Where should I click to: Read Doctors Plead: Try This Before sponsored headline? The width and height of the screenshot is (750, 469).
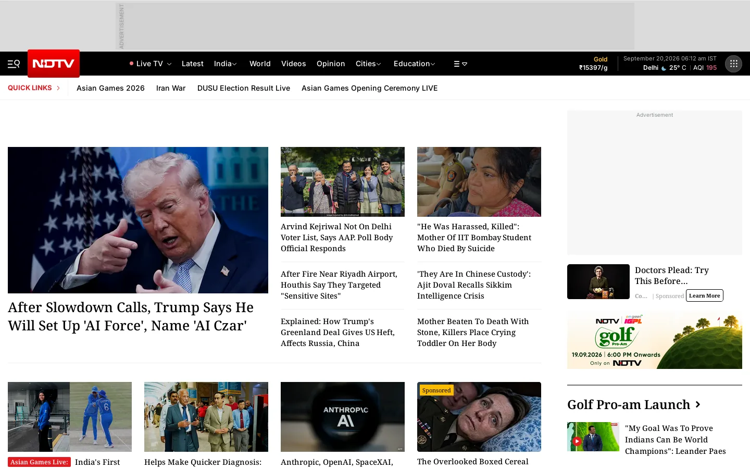(x=672, y=276)
